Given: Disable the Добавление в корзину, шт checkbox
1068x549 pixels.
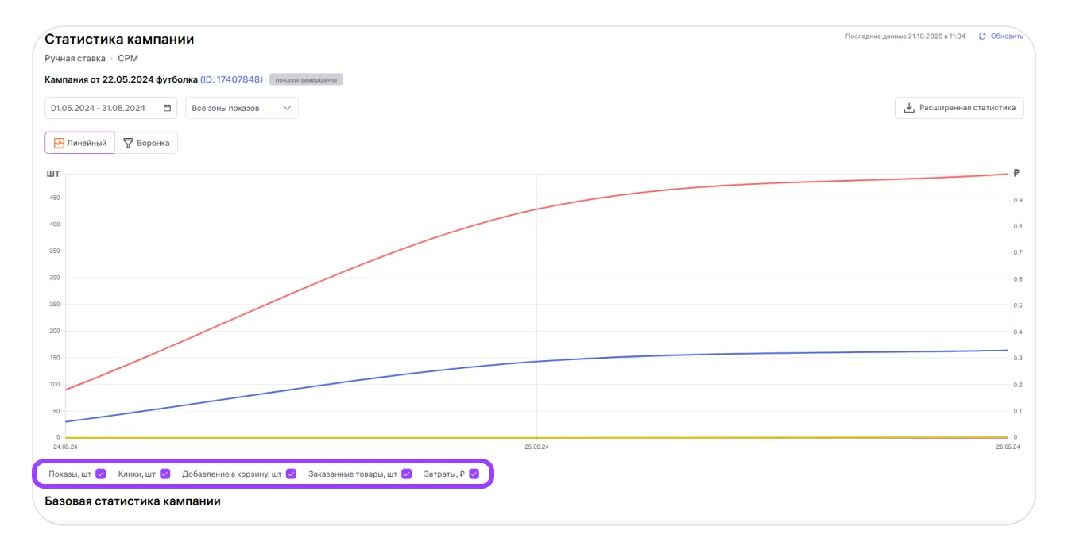Looking at the screenshot, I should click(x=291, y=474).
